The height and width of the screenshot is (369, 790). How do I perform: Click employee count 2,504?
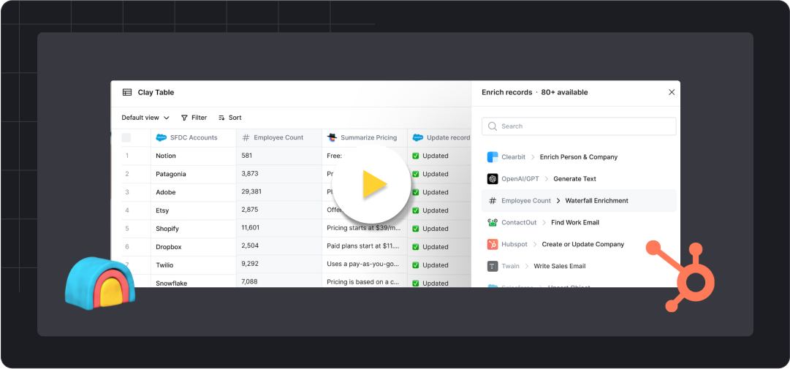tap(278, 247)
